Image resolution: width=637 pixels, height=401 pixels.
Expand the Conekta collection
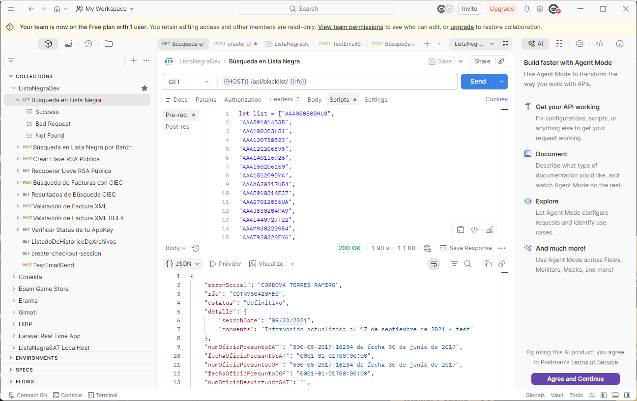pos(14,277)
